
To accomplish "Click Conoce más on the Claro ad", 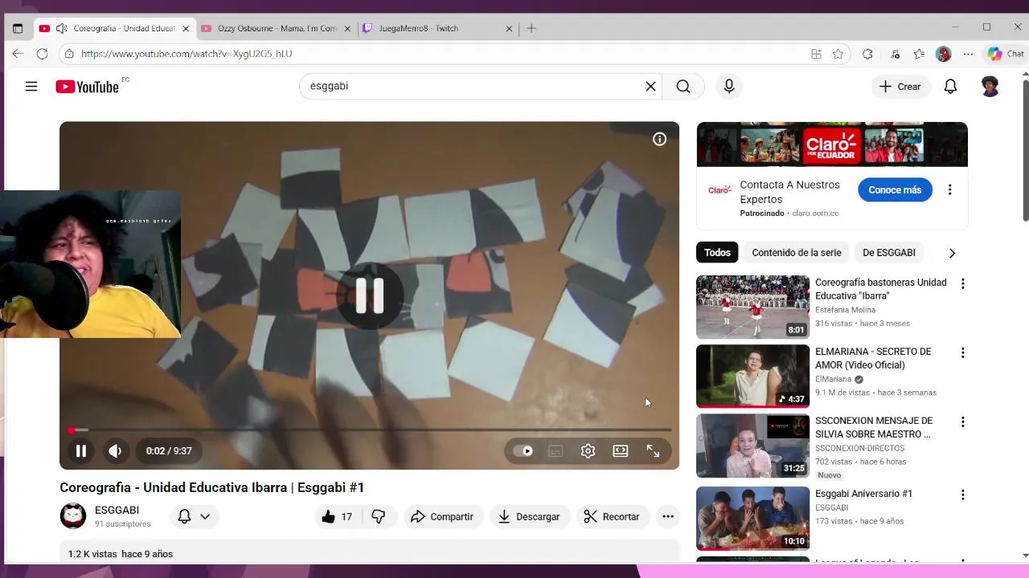I will pos(895,190).
